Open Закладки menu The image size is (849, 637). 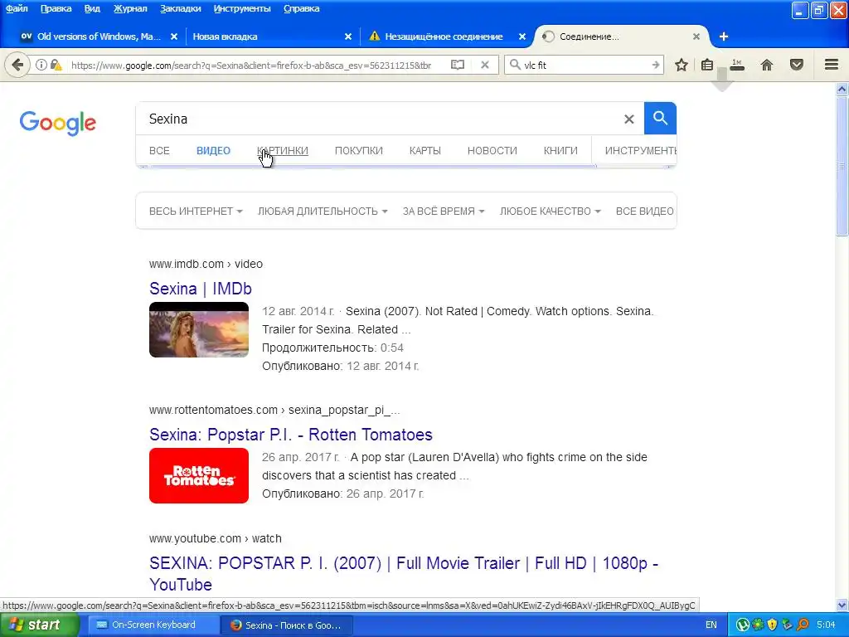[x=180, y=8]
